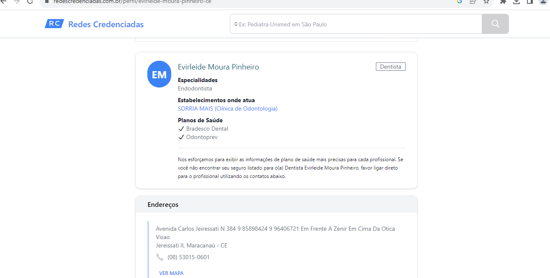Select the name Evirleide Moura Pinheiro
Viewport: 550px width, 278px height.
point(218,67)
